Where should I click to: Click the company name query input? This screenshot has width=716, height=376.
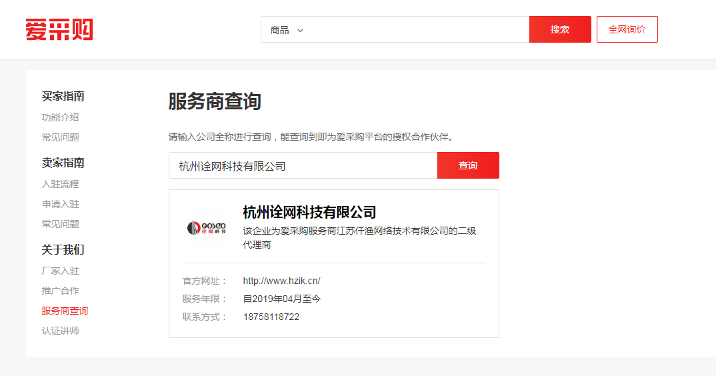tap(303, 165)
